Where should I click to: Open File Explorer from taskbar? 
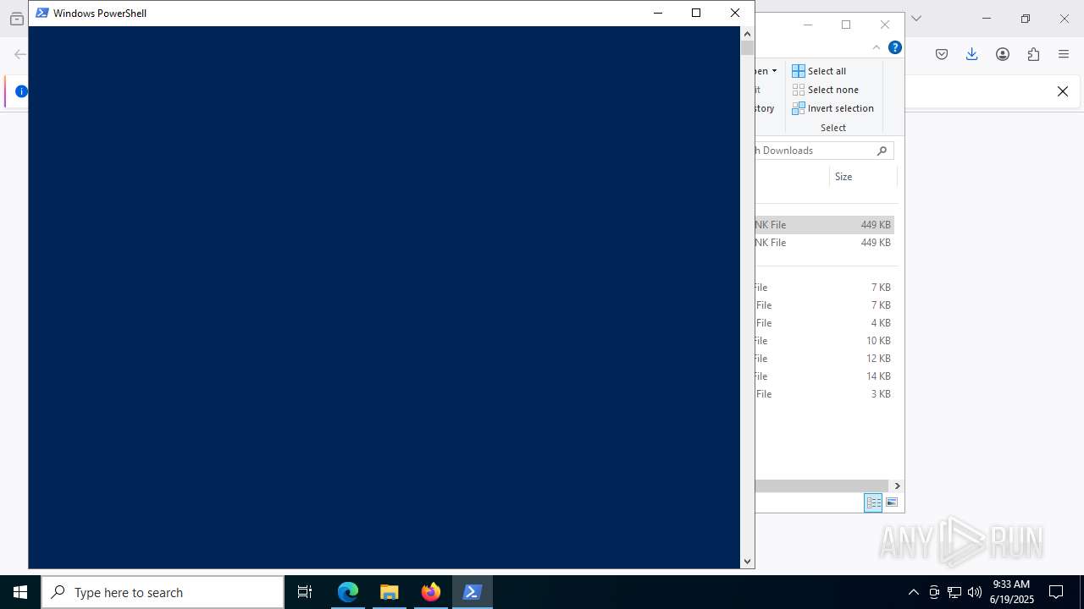click(x=390, y=592)
